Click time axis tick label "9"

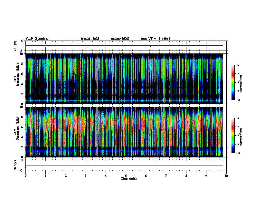click(206, 176)
